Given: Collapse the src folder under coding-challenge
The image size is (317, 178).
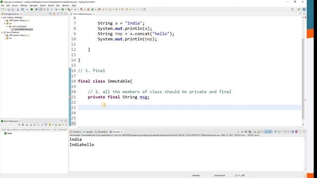Looking at the screenshot, I should coord(4,23).
